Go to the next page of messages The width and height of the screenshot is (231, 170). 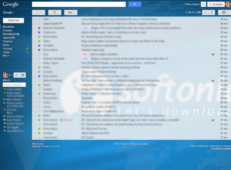click(212, 12)
